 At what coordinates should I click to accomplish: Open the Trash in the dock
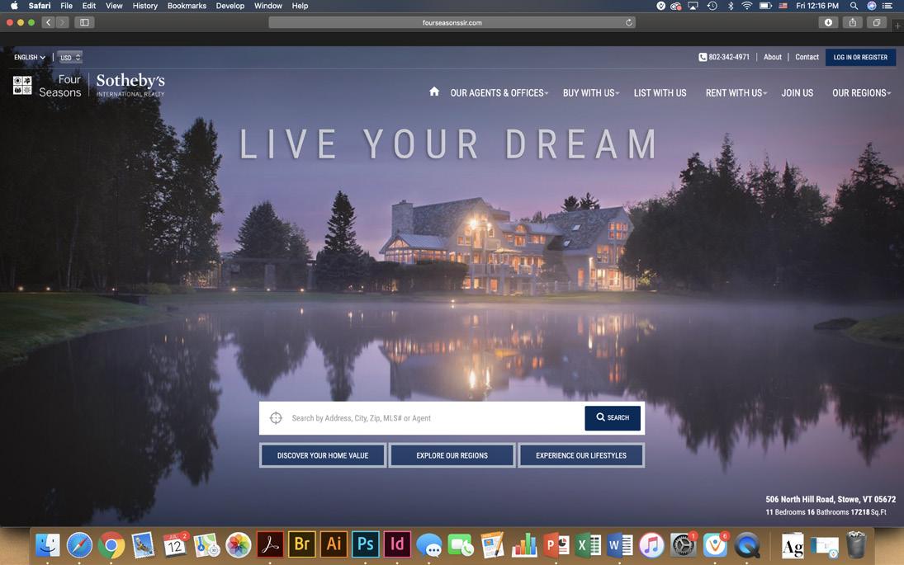856,545
